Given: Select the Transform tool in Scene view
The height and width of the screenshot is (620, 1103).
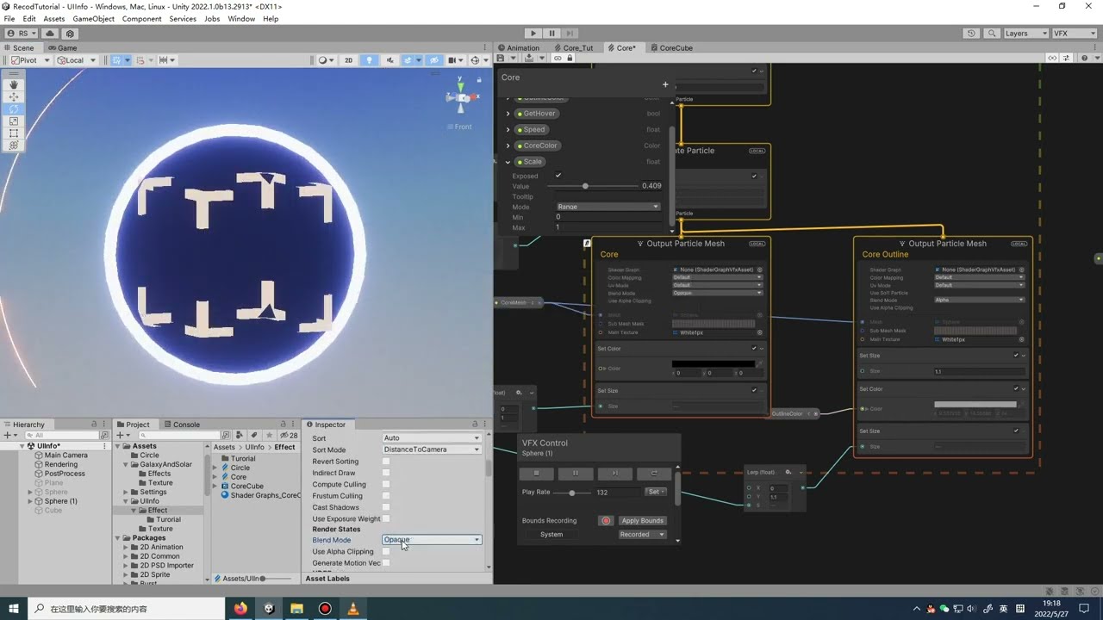Looking at the screenshot, I should tap(14, 146).
